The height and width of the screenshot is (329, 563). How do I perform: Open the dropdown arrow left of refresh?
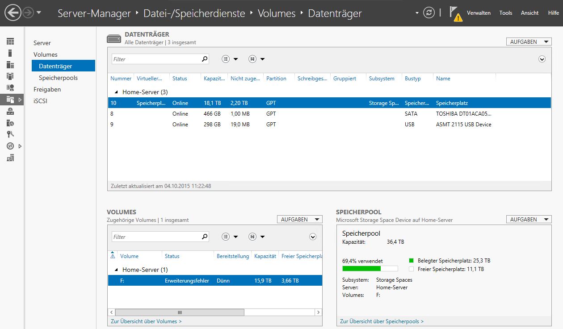pos(417,12)
